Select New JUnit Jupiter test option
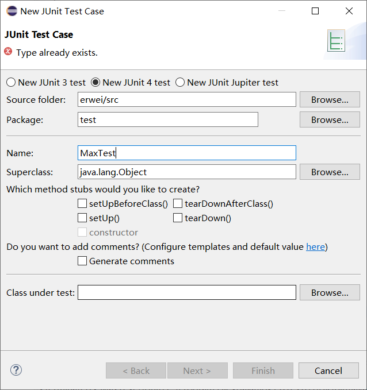 [180, 82]
